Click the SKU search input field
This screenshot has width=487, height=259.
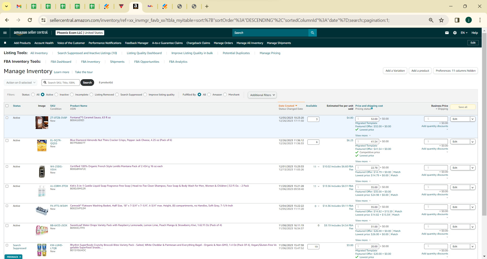tap(61, 83)
